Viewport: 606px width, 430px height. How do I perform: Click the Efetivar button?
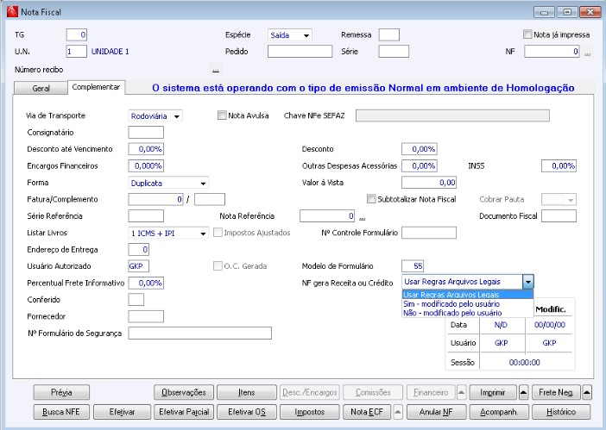point(122,412)
